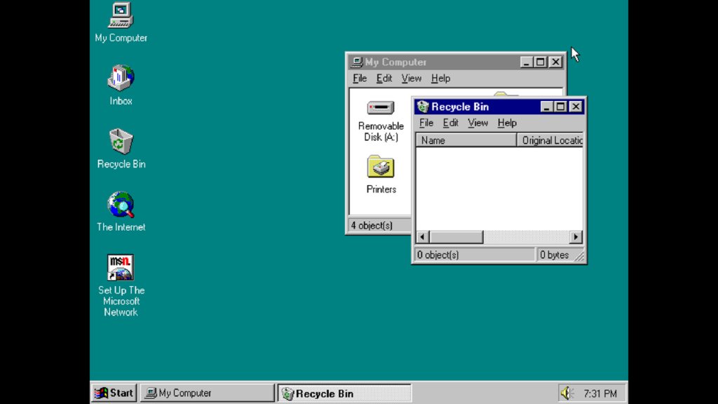Open Edit menu in My Computer window
Viewport: 718px width, 404px height.
pos(384,79)
